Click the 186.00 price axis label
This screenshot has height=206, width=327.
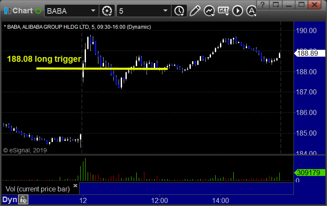click(x=306, y=112)
